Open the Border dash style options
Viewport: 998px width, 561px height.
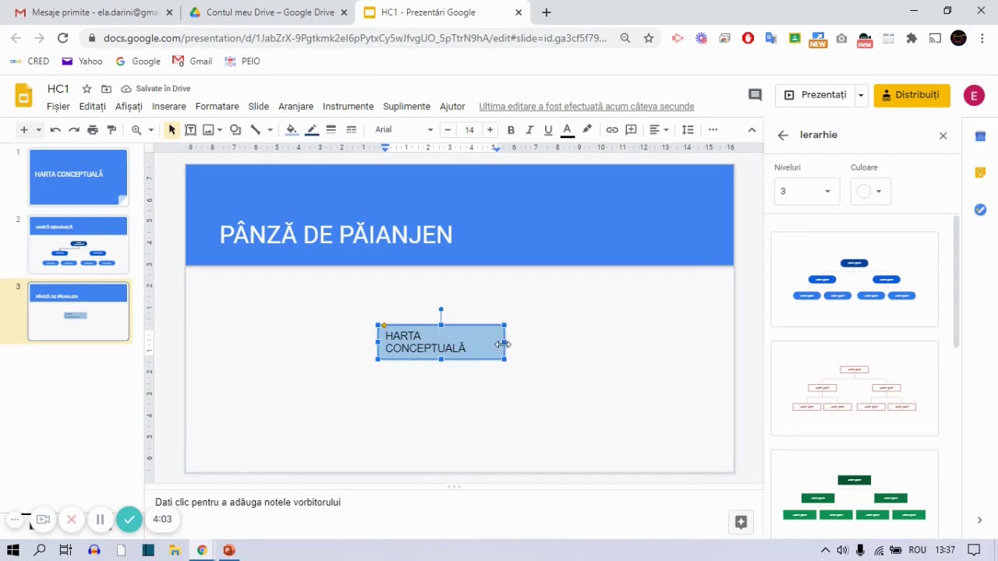click(x=352, y=129)
